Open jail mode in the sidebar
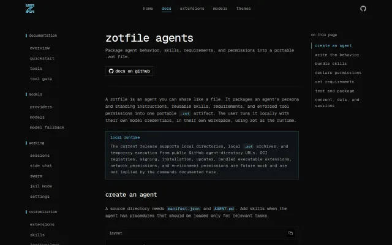Screen dimensions: 392x245 pos(41,186)
